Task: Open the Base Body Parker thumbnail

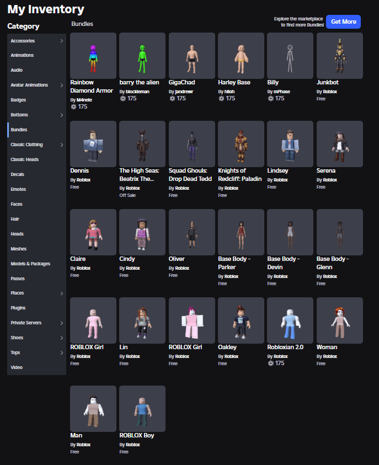Action: [x=241, y=232]
